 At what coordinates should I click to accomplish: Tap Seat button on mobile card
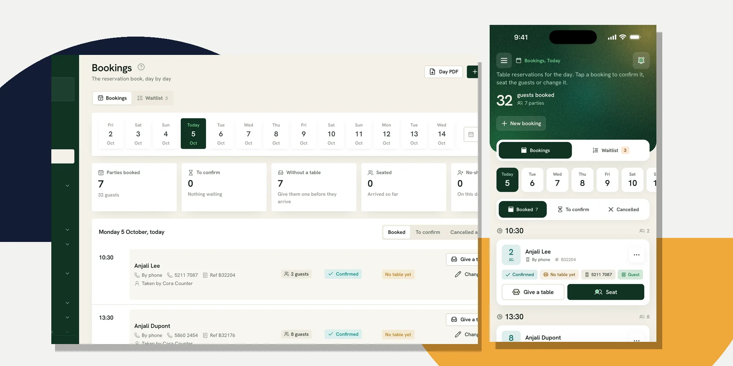[605, 292]
